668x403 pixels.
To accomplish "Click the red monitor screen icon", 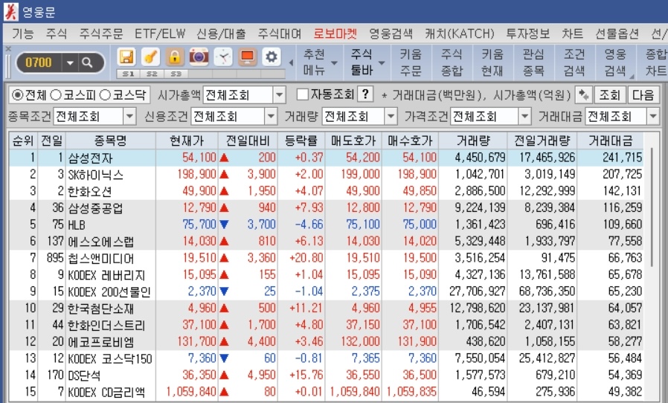I will click(x=247, y=57).
